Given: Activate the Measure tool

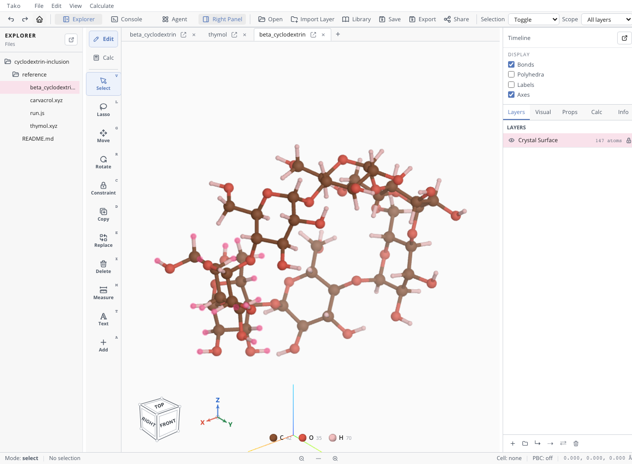Looking at the screenshot, I should (x=103, y=293).
